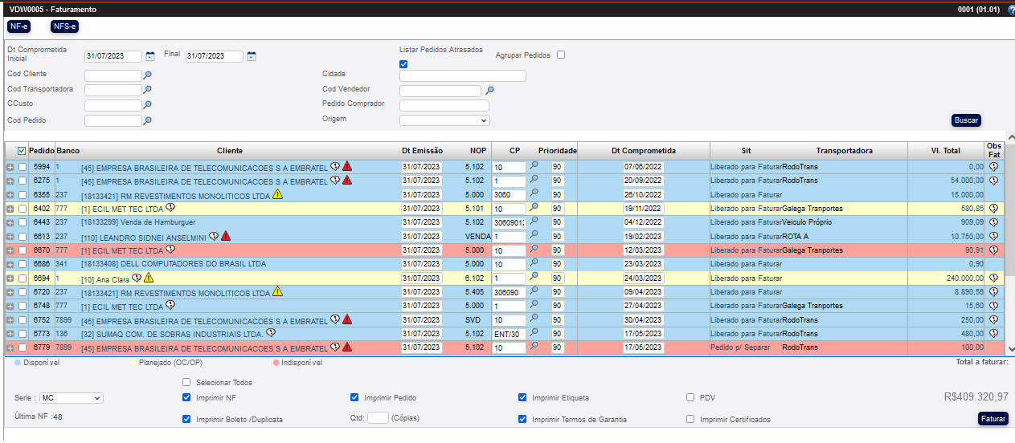The height and width of the screenshot is (443, 1015).
Task: Open calendar picker for Final date
Action: point(252,56)
